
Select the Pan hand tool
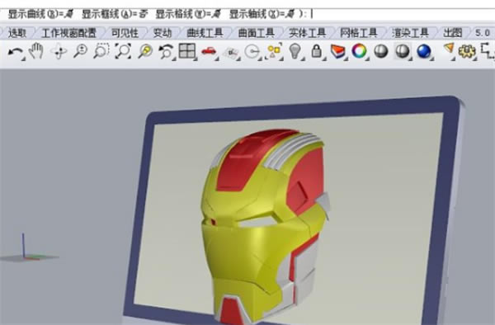(36, 51)
